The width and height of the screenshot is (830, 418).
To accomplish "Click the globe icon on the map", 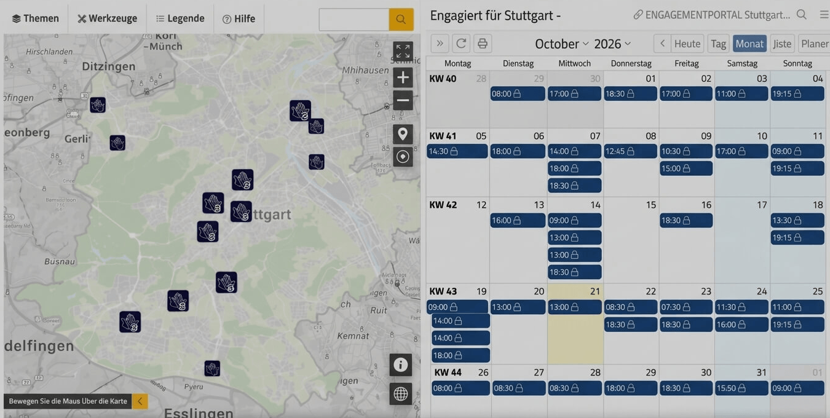I will tap(401, 394).
